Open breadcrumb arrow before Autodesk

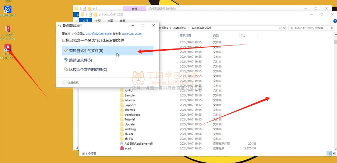[171, 28]
